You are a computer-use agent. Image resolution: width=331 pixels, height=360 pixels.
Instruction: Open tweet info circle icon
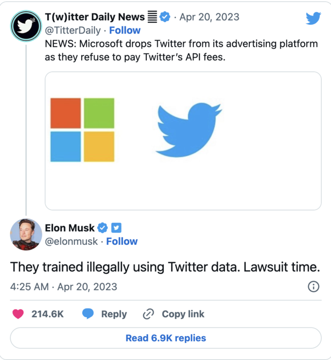313,287
